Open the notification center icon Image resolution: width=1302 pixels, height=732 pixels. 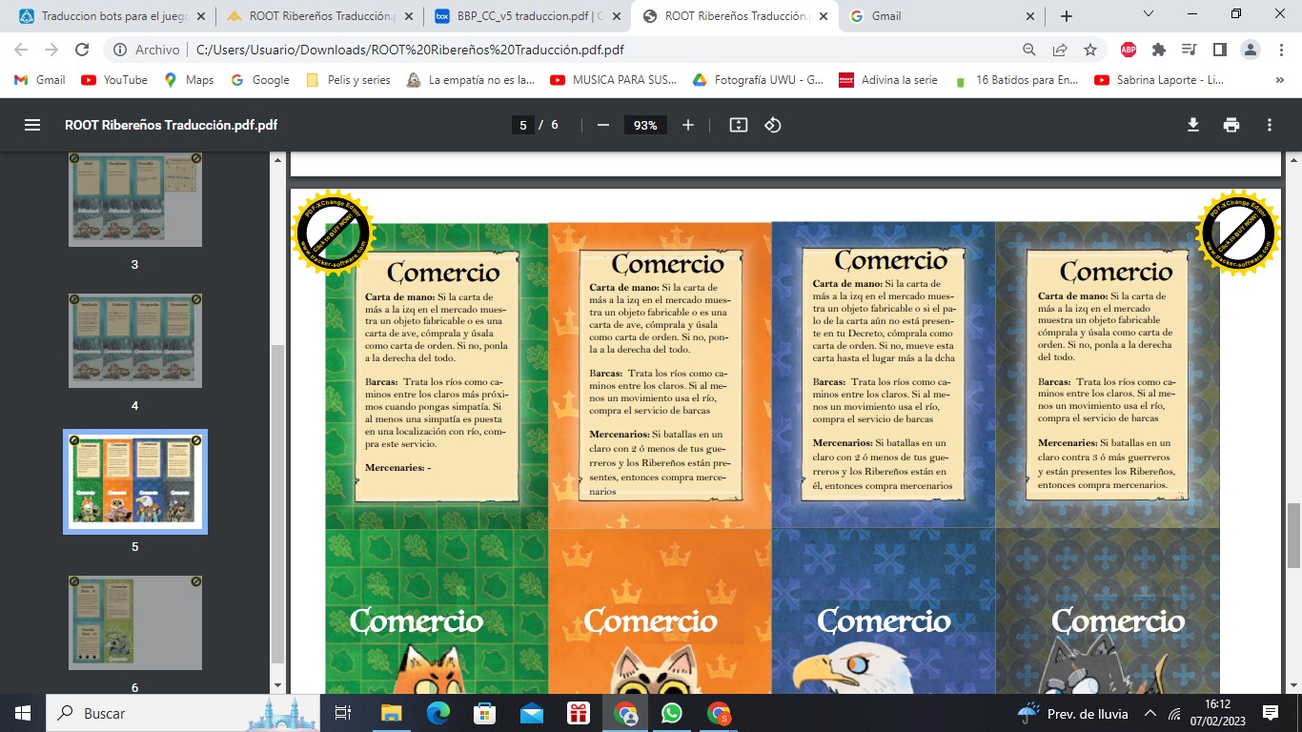click(x=1271, y=713)
